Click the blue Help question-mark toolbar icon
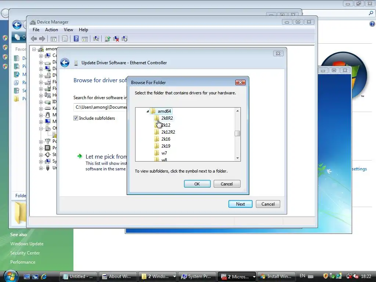Image resolution: width=376 pixels, height=282 pixels. click(76, 39)
